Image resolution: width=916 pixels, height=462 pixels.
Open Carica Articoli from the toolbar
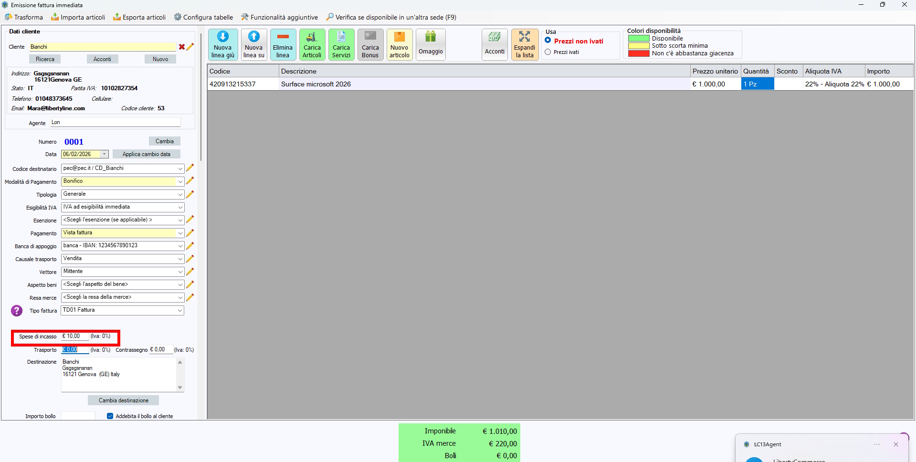pyautogui.click(x=312, y=44)
